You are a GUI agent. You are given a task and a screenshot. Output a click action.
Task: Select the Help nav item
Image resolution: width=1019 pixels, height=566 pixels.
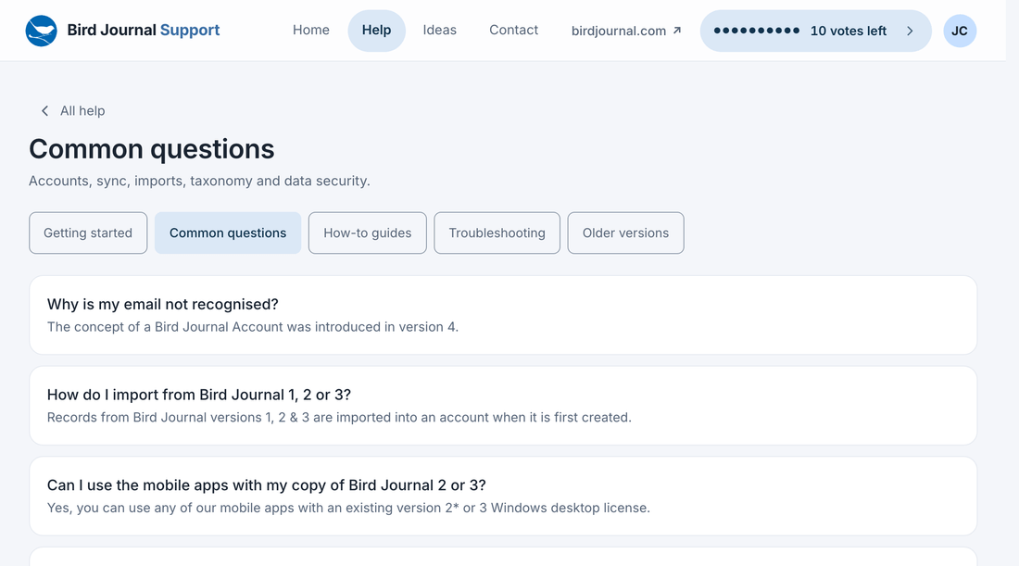pos(376,31)
